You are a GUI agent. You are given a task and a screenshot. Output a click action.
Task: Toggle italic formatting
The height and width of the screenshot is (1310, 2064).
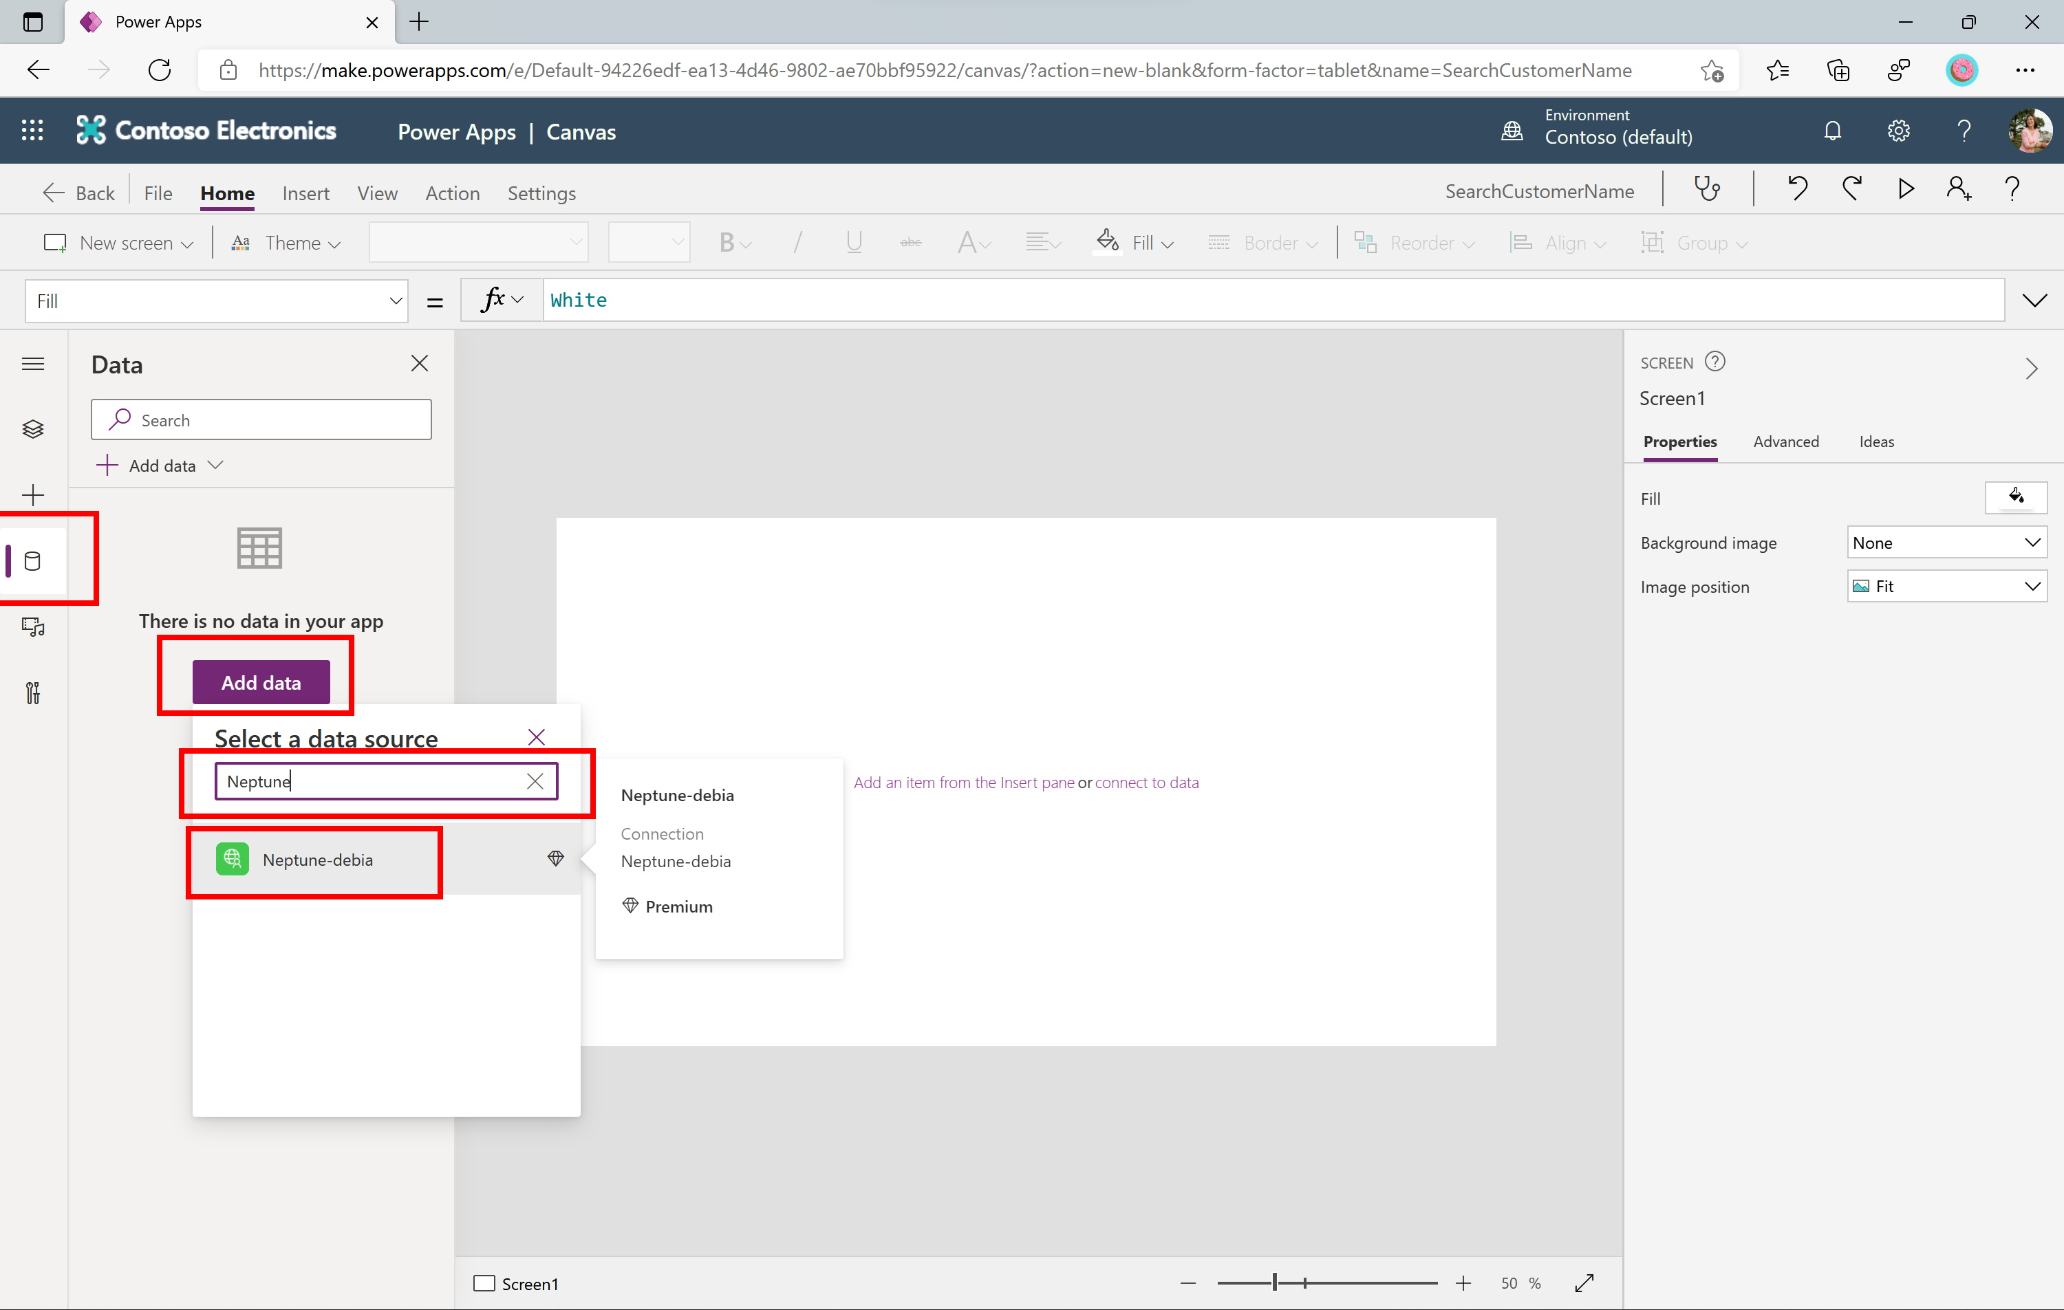[x=797, y=243]
